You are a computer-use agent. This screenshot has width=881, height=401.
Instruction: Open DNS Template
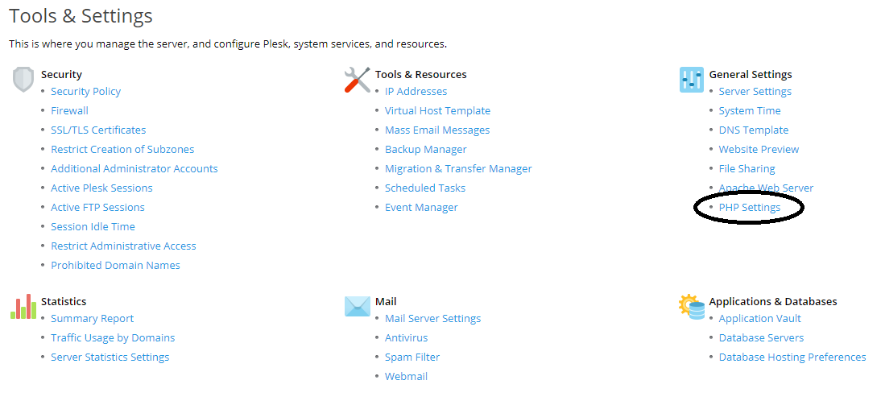coord(754,130)
